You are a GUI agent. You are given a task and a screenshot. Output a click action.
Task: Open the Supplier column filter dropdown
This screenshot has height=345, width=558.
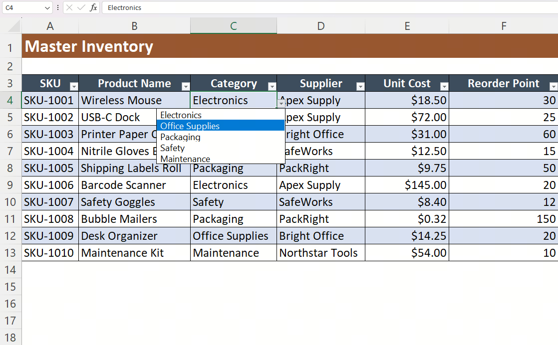360,86
